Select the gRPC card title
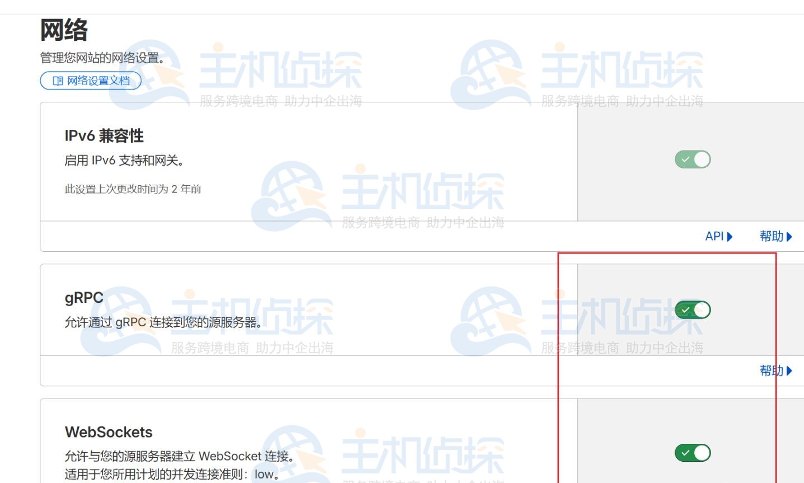Image resolution: width=804 pixels, height=483 pixels. point(83,297)
